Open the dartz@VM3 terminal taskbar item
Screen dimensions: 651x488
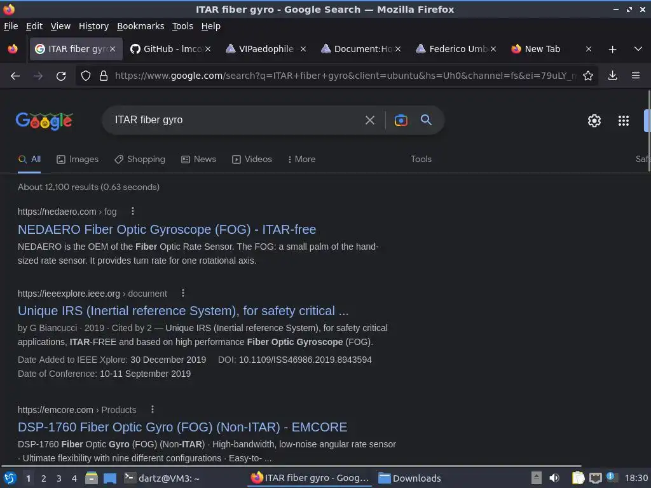tap(162, 478)
